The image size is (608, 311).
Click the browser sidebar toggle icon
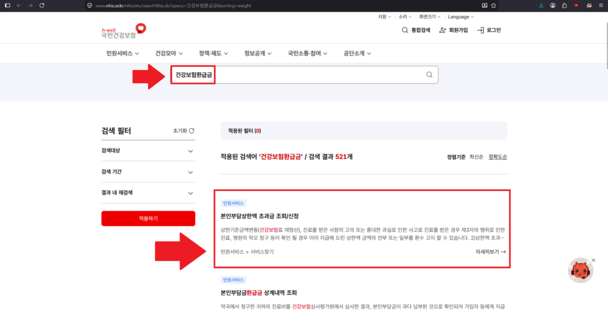coord(7,5)
